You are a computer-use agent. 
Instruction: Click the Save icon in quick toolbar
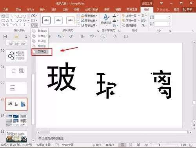coord(5,36)
